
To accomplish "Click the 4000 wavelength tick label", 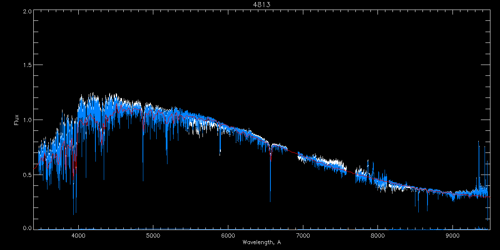I will click(78, 235).
